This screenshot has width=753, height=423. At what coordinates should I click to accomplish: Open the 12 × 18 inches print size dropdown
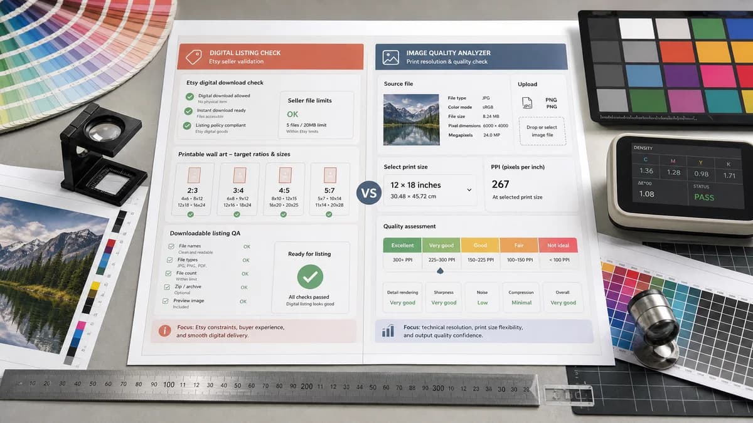coord(429,191)
